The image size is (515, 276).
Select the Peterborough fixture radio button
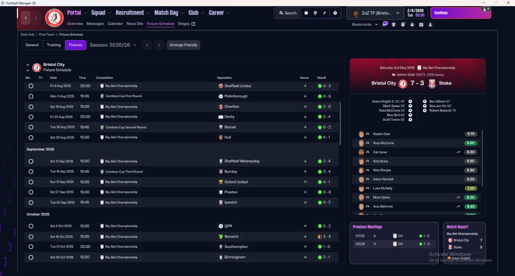[x=31, y=96]
